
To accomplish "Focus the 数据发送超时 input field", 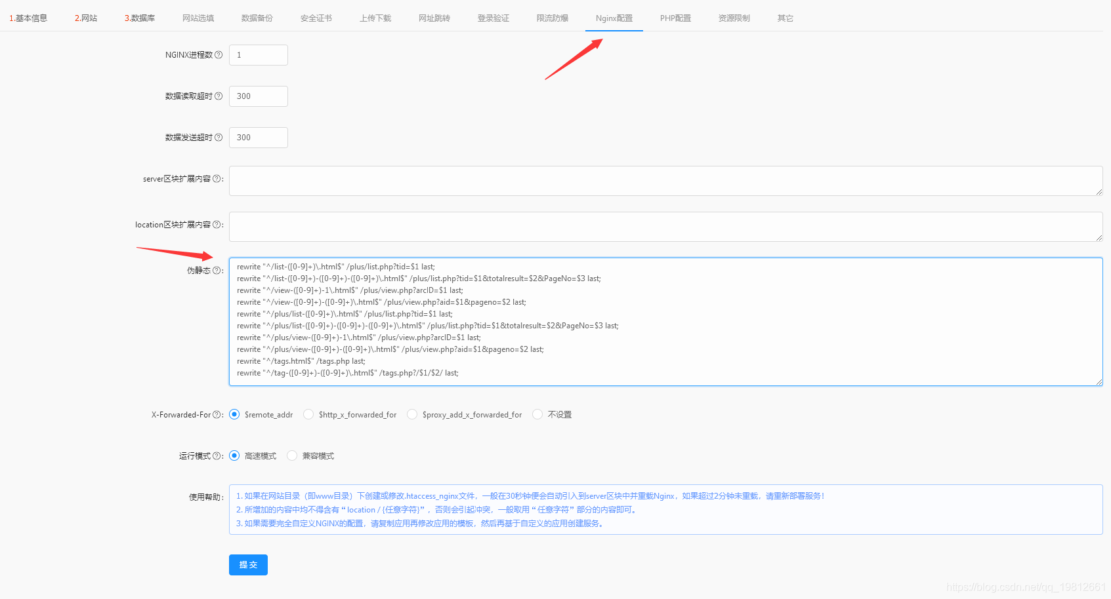I will 259,138.
